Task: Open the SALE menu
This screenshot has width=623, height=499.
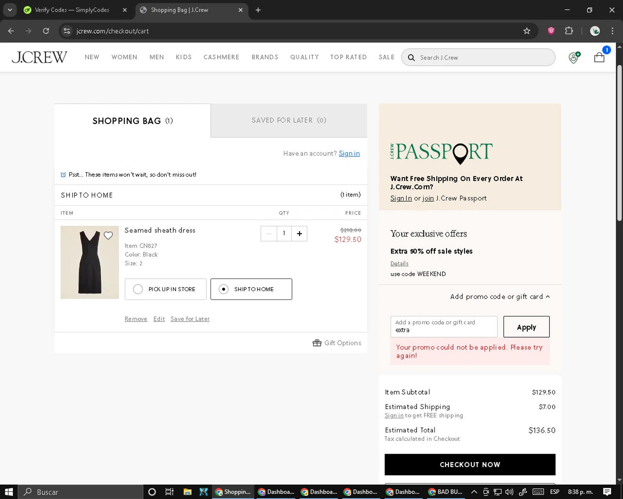Action: pyautogui.click(x=386, y=57)
